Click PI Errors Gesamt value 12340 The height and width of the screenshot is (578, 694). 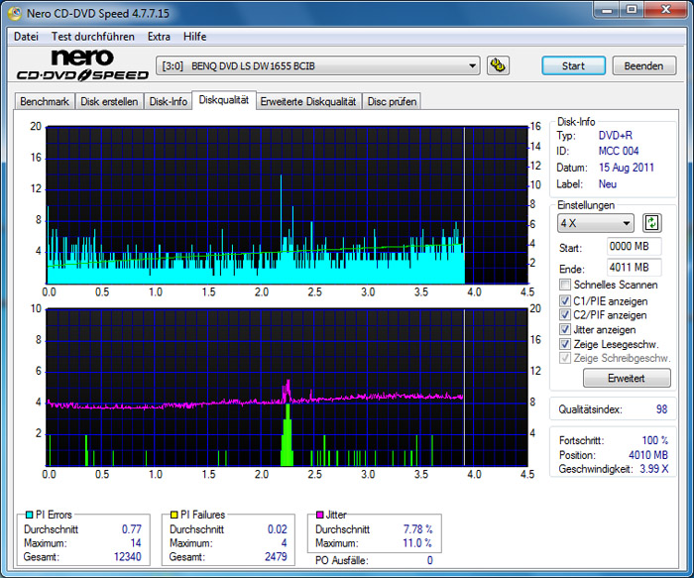click(x=128, y=557)
